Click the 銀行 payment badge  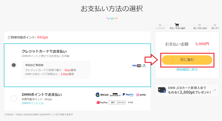pyautogui.click(x=113, y=102)
